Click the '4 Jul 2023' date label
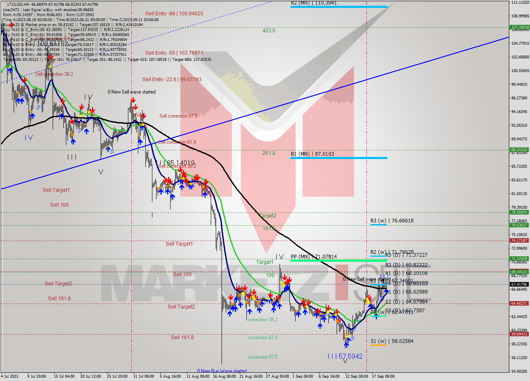The height and width of the screenshot is (381, 530). point(10,376)
